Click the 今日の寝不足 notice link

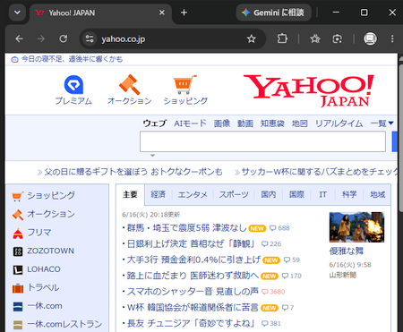pos(72,59)
